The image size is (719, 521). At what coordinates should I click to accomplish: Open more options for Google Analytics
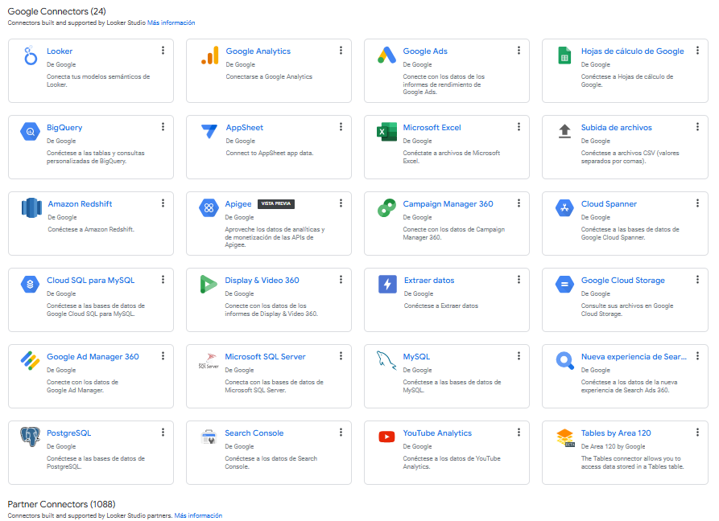click(x=341, y=51)
